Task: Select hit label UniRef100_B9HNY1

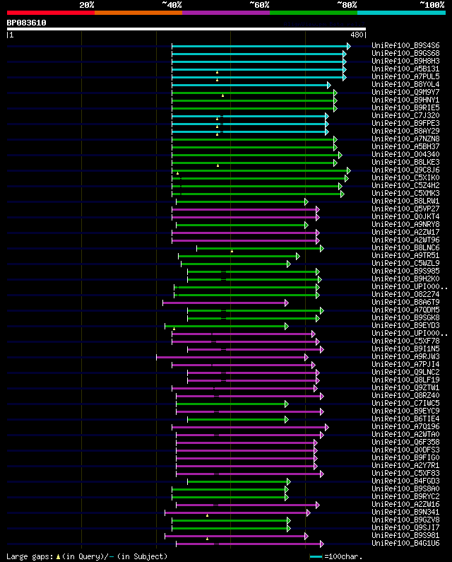Action: [405, 100]
